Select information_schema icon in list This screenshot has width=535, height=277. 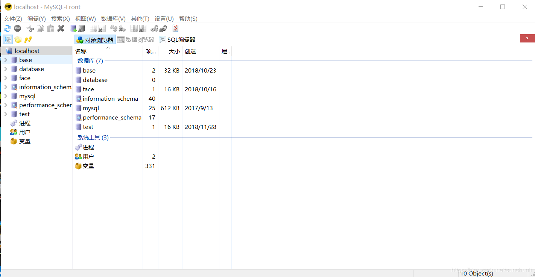point(79,98)
